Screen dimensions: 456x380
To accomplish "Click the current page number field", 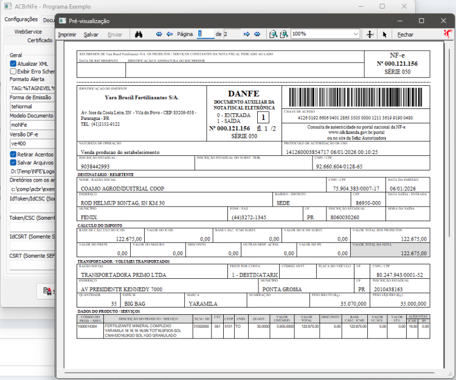I will [x=206, y=33].
